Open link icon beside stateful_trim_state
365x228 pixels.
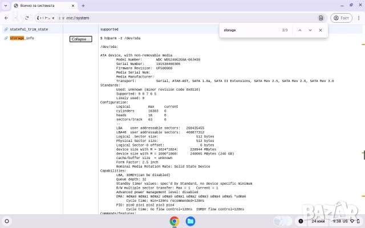(x=6, y=29)
